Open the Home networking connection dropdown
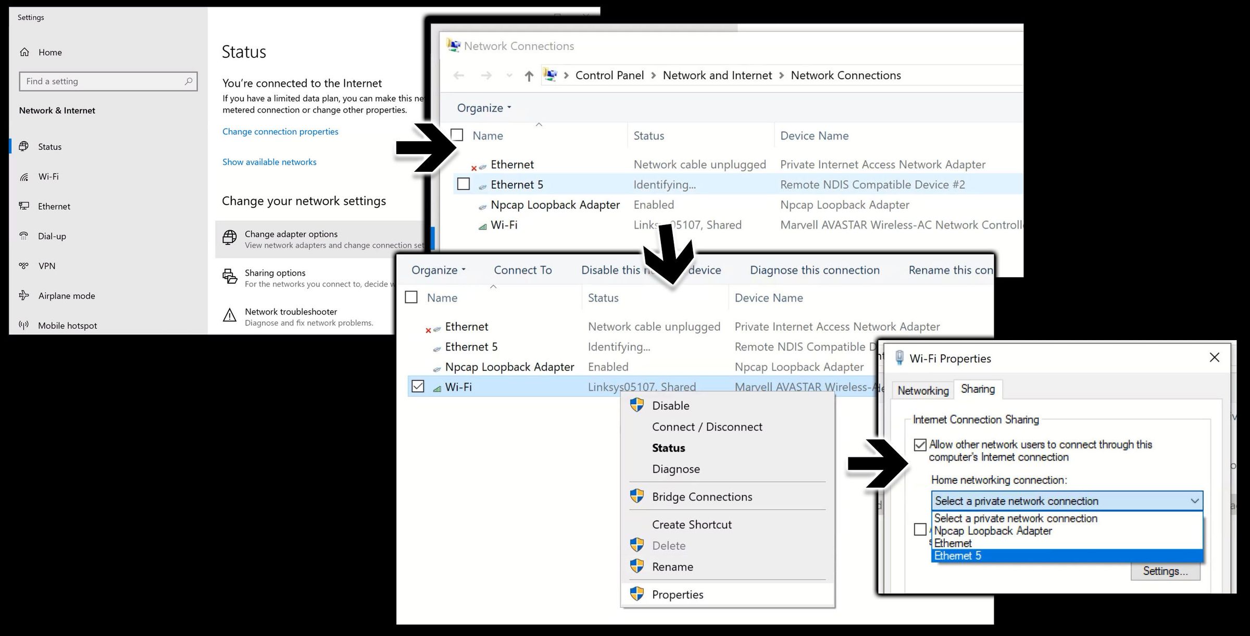The height and width of the screenshot is (636, 1250). click(1067, 501)
